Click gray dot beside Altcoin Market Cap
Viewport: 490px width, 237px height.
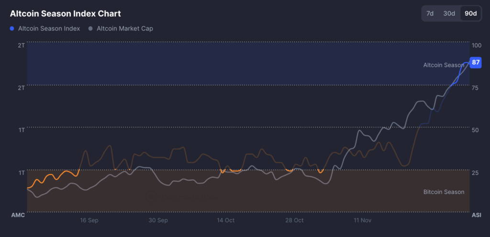point(91,29)
